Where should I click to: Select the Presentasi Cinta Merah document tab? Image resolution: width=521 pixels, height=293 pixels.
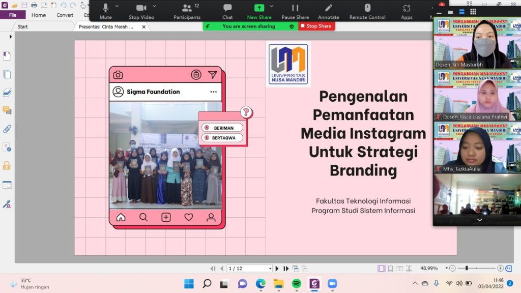(106, 26)
